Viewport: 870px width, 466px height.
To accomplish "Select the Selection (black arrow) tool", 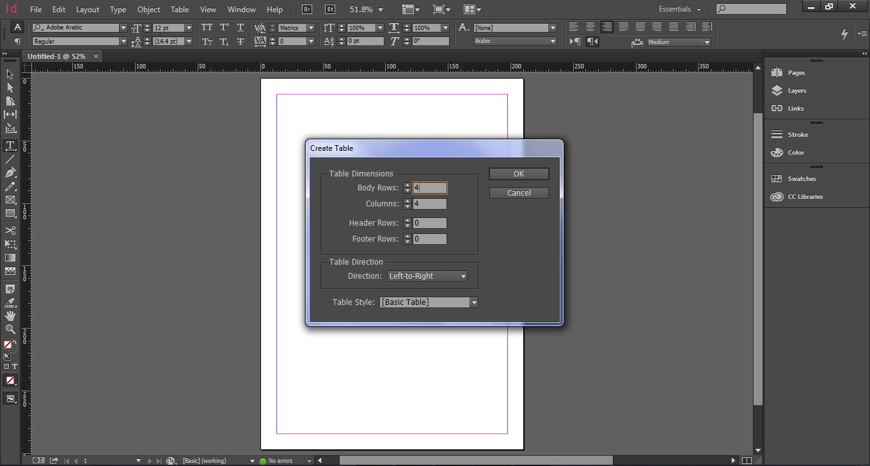I will pyautogui.click(x=10, y=74).
